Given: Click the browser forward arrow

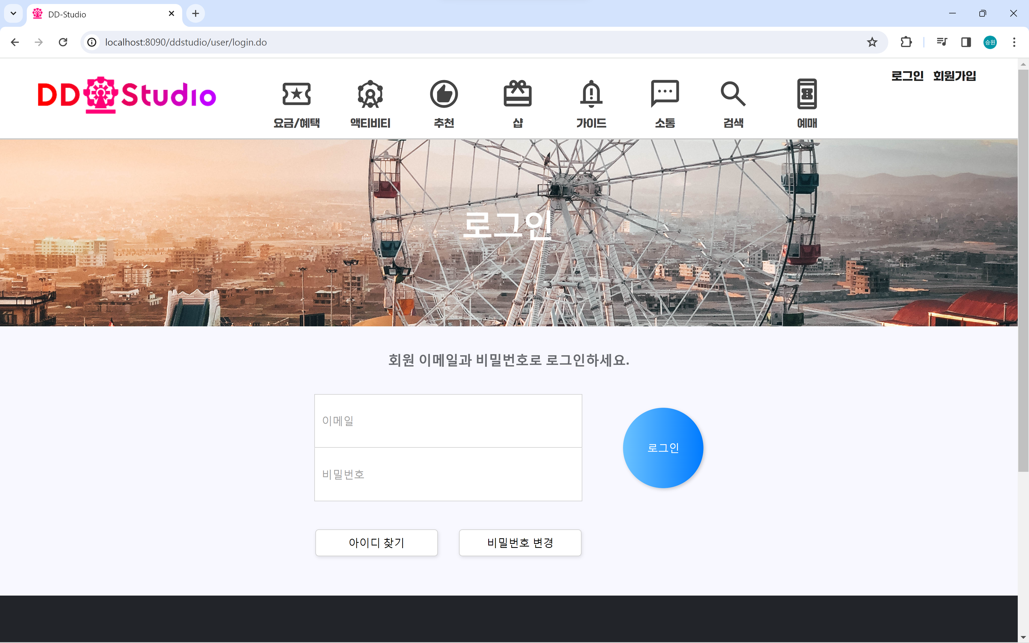Looking at the screenshot, I should (39, 42).
